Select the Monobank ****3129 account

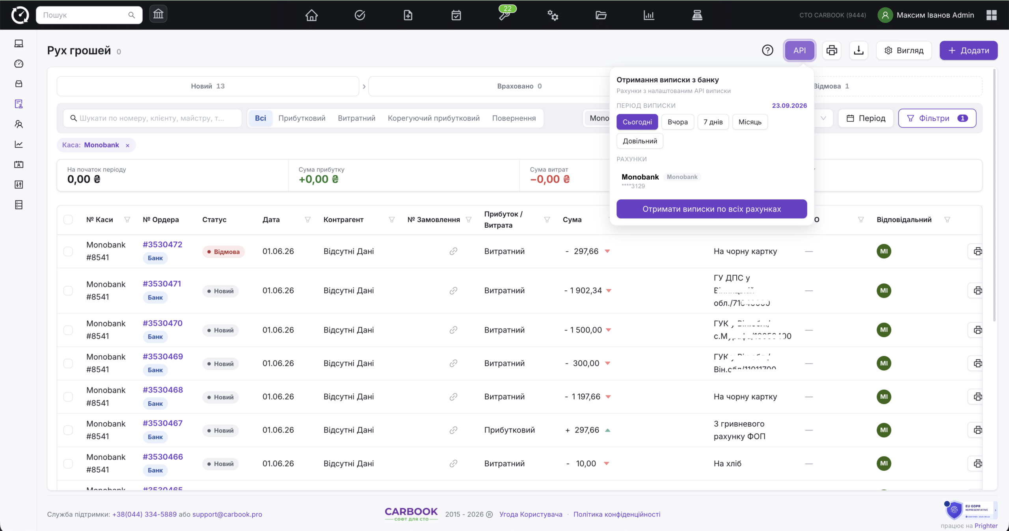click(711, 181)
